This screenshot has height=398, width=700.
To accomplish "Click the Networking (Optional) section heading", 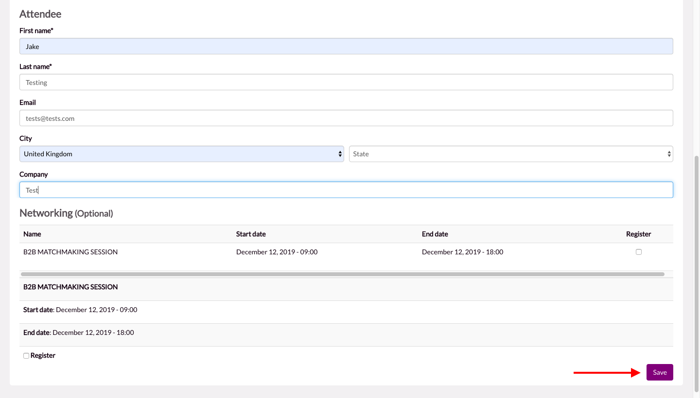I will [66, 213].
